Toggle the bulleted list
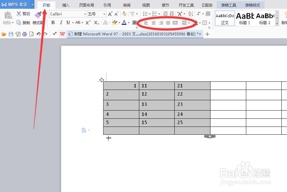The height and width of the screenshot is (192, 287). (146, 14)
